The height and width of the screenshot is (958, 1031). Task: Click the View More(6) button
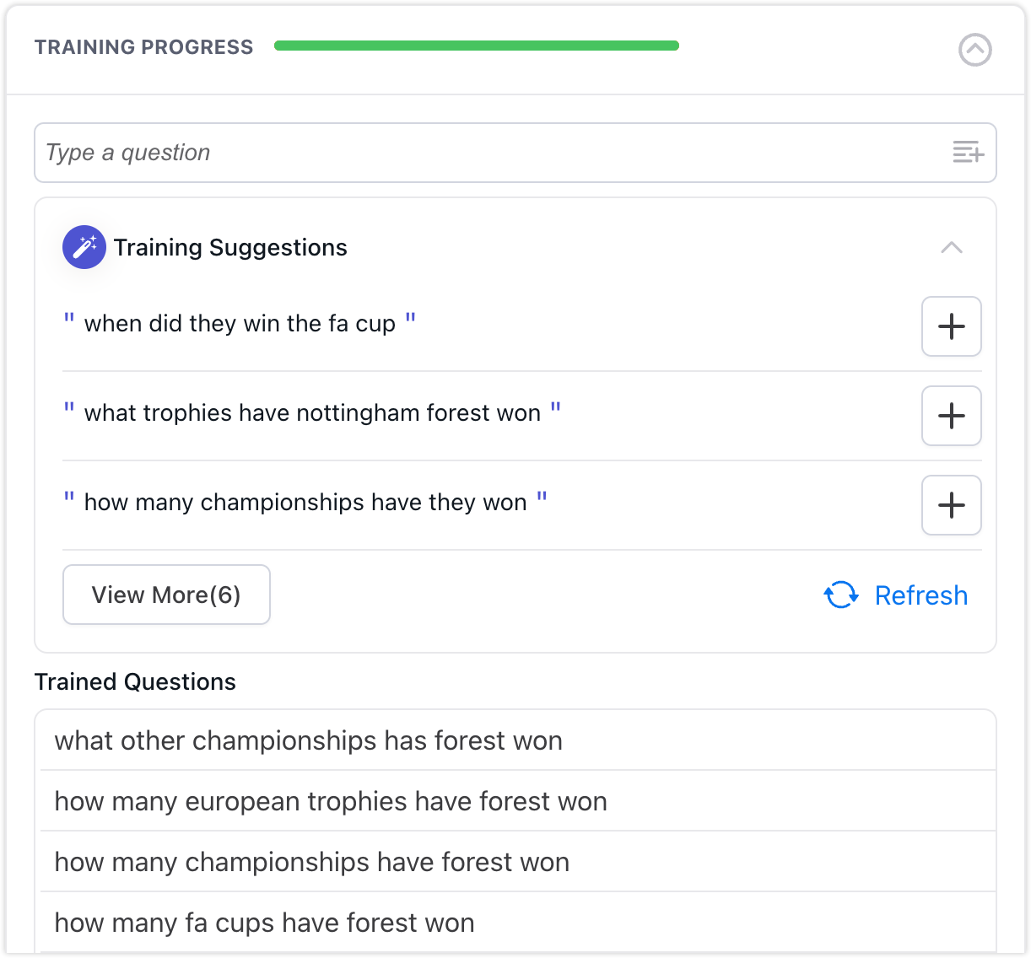(166, 595)
